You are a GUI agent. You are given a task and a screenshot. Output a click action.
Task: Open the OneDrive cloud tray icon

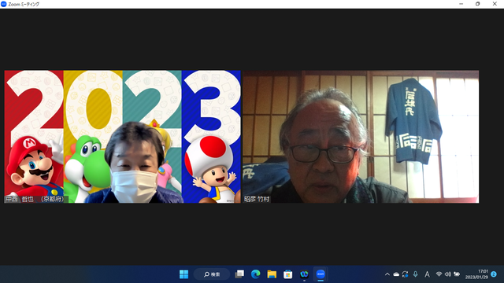tap(396, 274)
